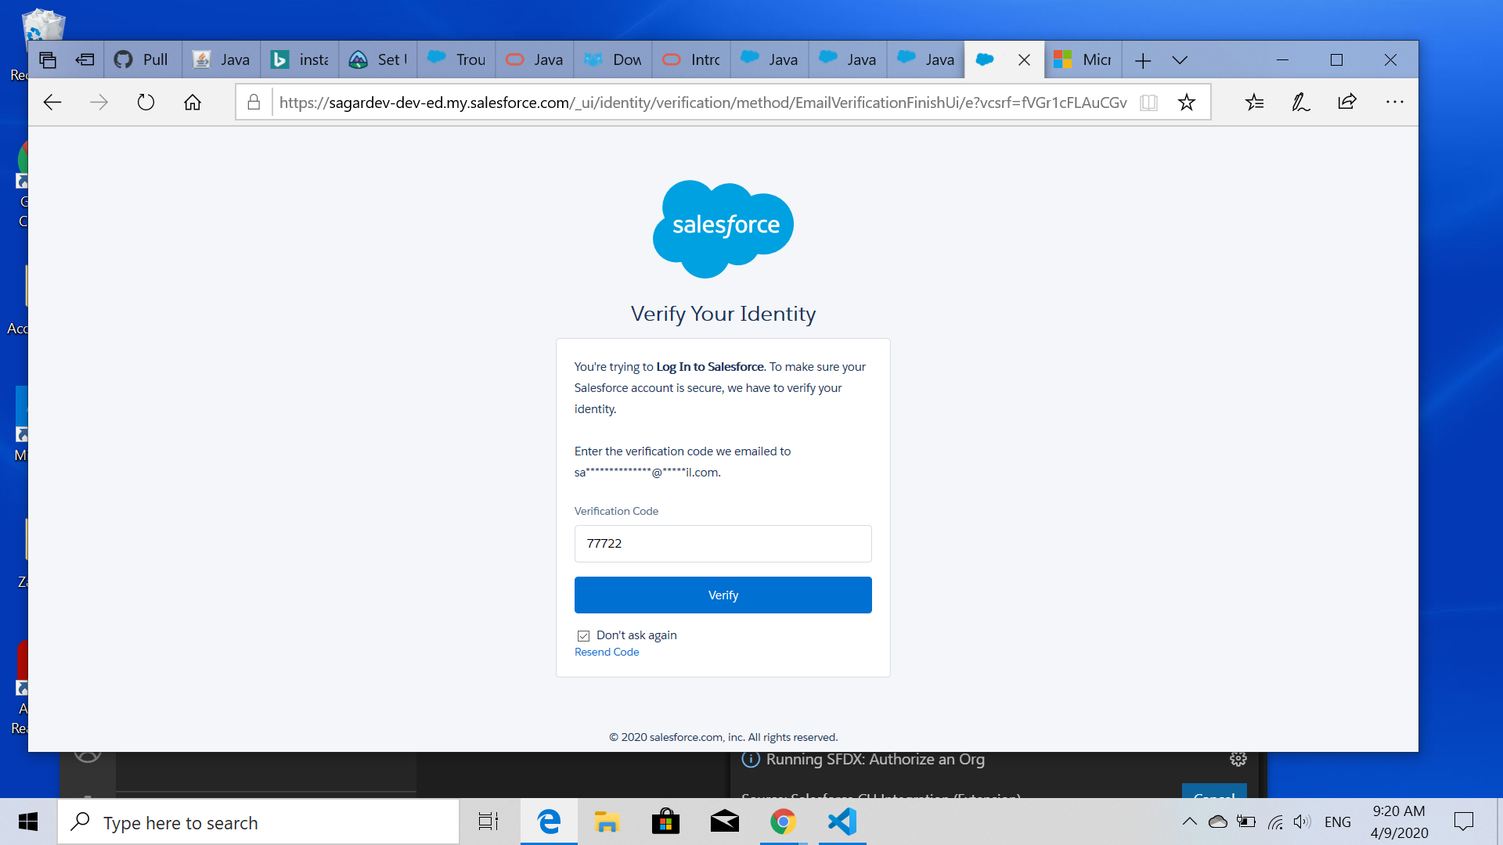
Task: Toggle the Don't ask again checkbox
Action: (583, 636)
